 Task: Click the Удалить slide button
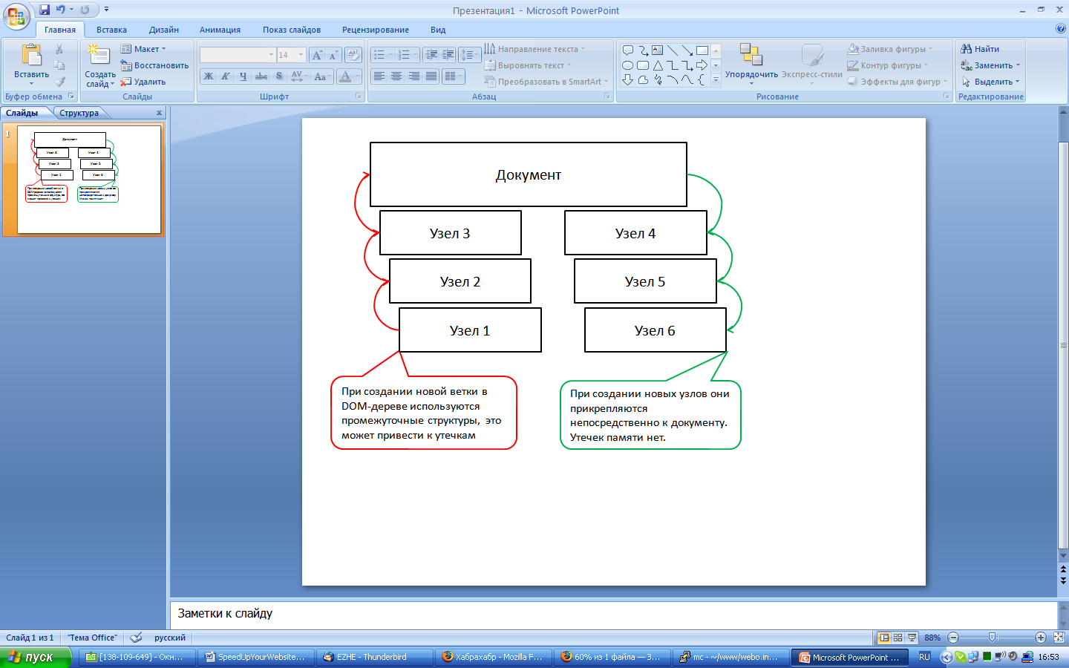(144, 82)
